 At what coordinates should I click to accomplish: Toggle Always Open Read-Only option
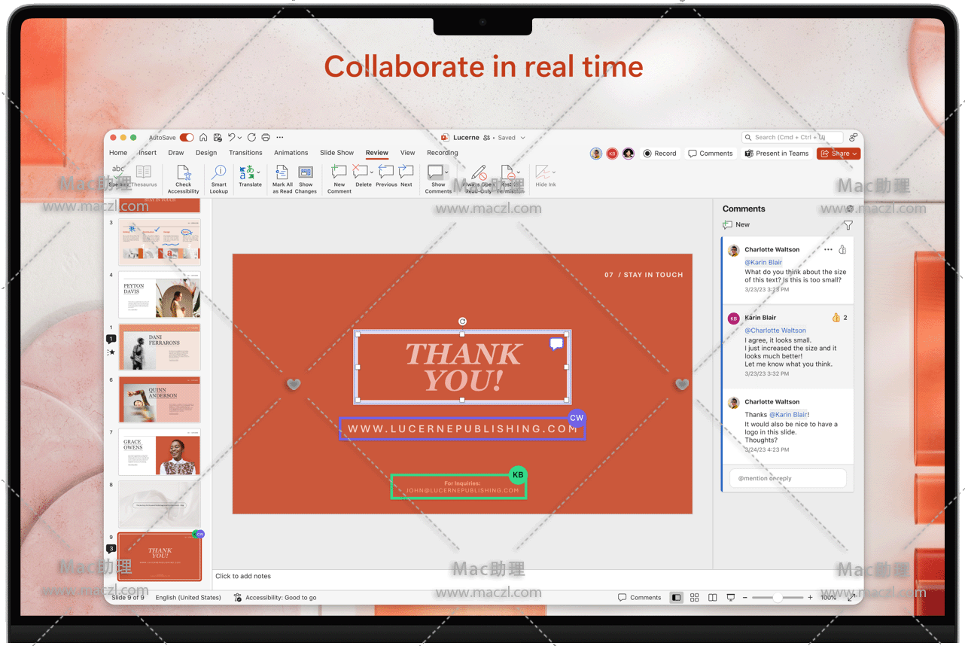point(479,172)
